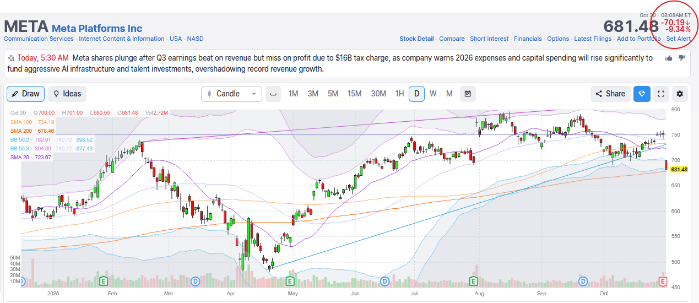Image resolution: width=699 pixels, height=303 pixels.
Task: Expand the Candle chart type dropdown
Action: pyautogui.click(x=231, y=94)
